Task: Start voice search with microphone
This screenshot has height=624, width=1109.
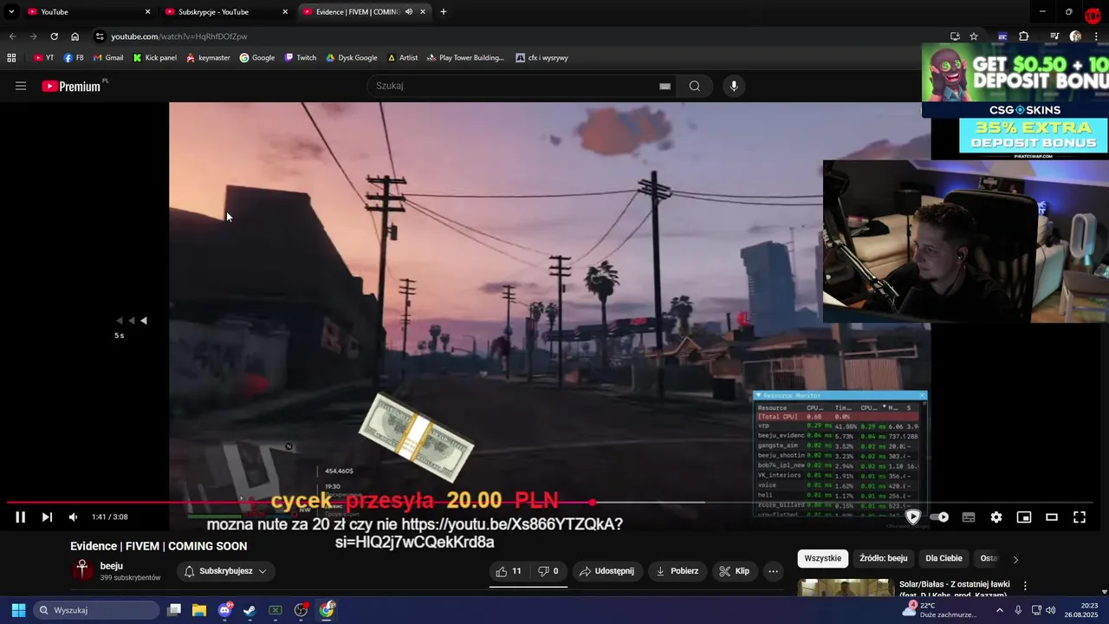Action: [x=734, y=86]
